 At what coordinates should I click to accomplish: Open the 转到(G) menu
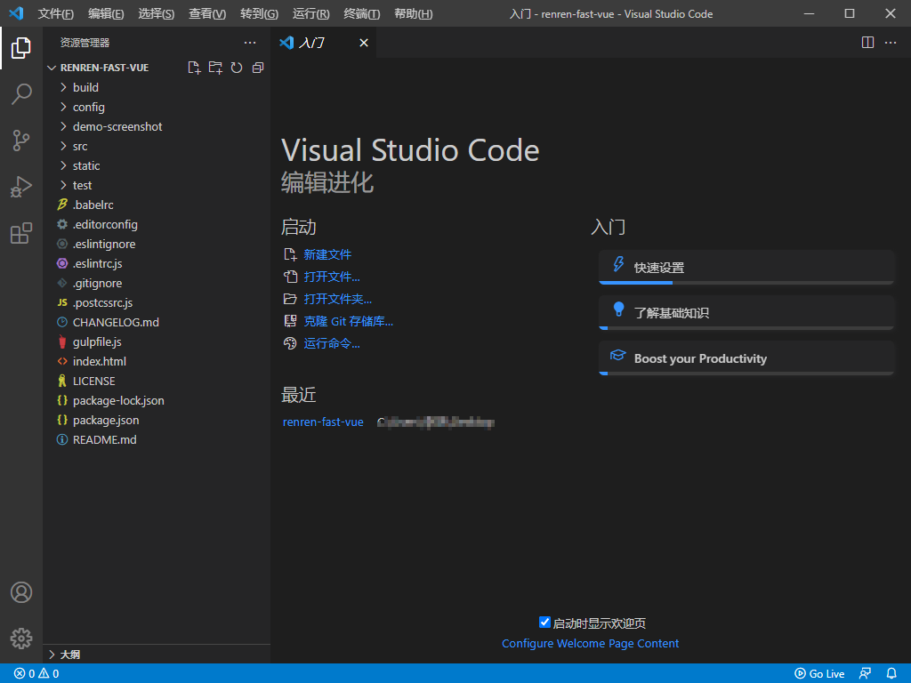point(259,13)
